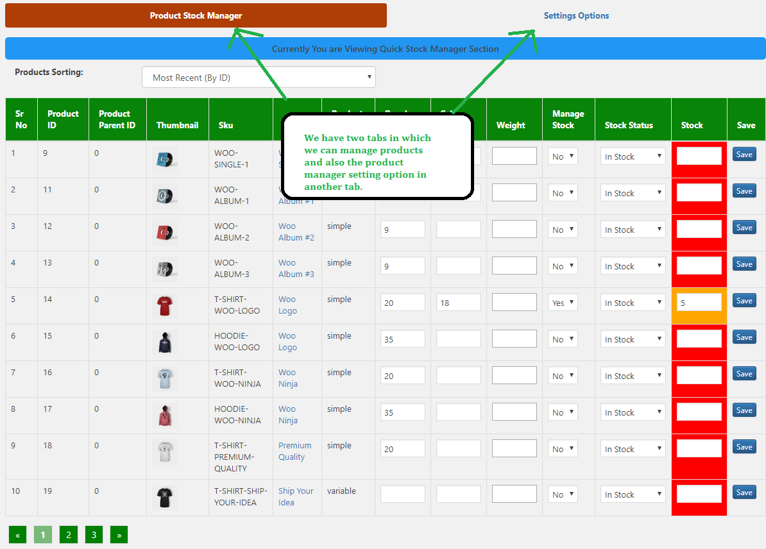Go to page 3 of products

pos(94,534)
